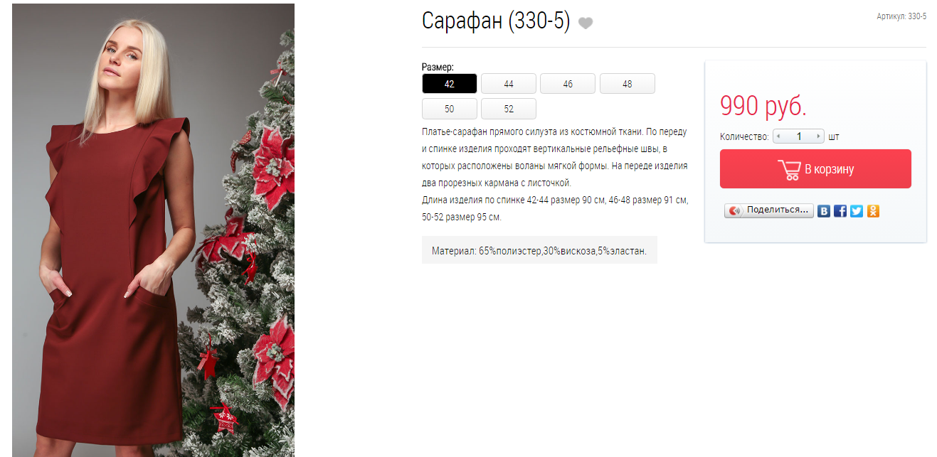Choose size 50
This screenshot has height=457, width=937.
[450, 109]
